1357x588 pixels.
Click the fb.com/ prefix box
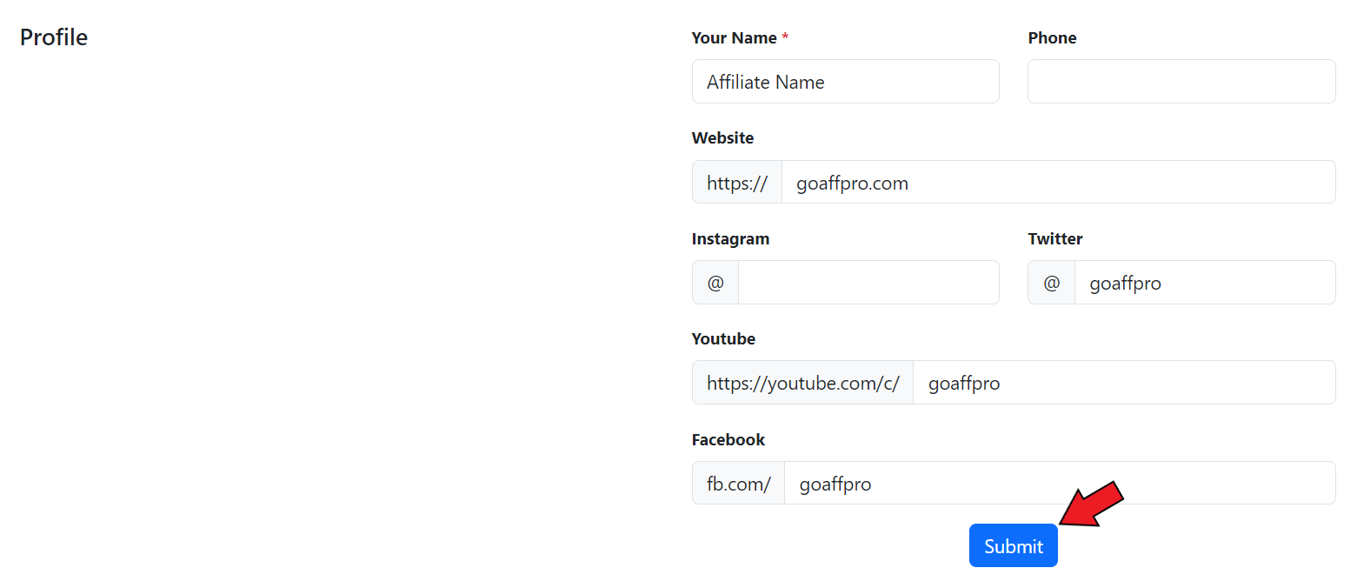[739, 484]
